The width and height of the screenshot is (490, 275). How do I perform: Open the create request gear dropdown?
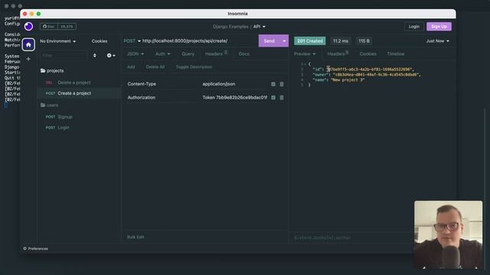click(111, 56)
